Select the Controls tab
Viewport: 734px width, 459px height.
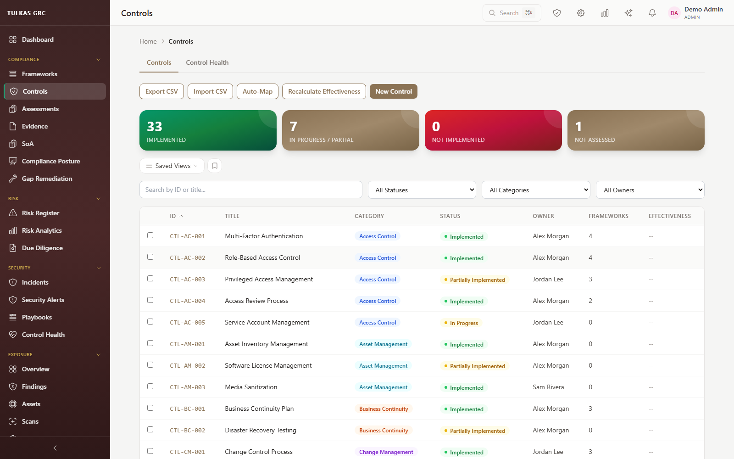(159, 63)
